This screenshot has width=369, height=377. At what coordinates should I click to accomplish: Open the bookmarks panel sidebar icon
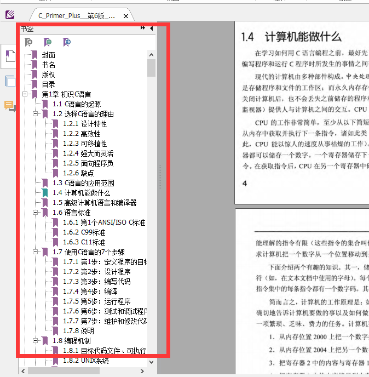click(x=10, y=56)
